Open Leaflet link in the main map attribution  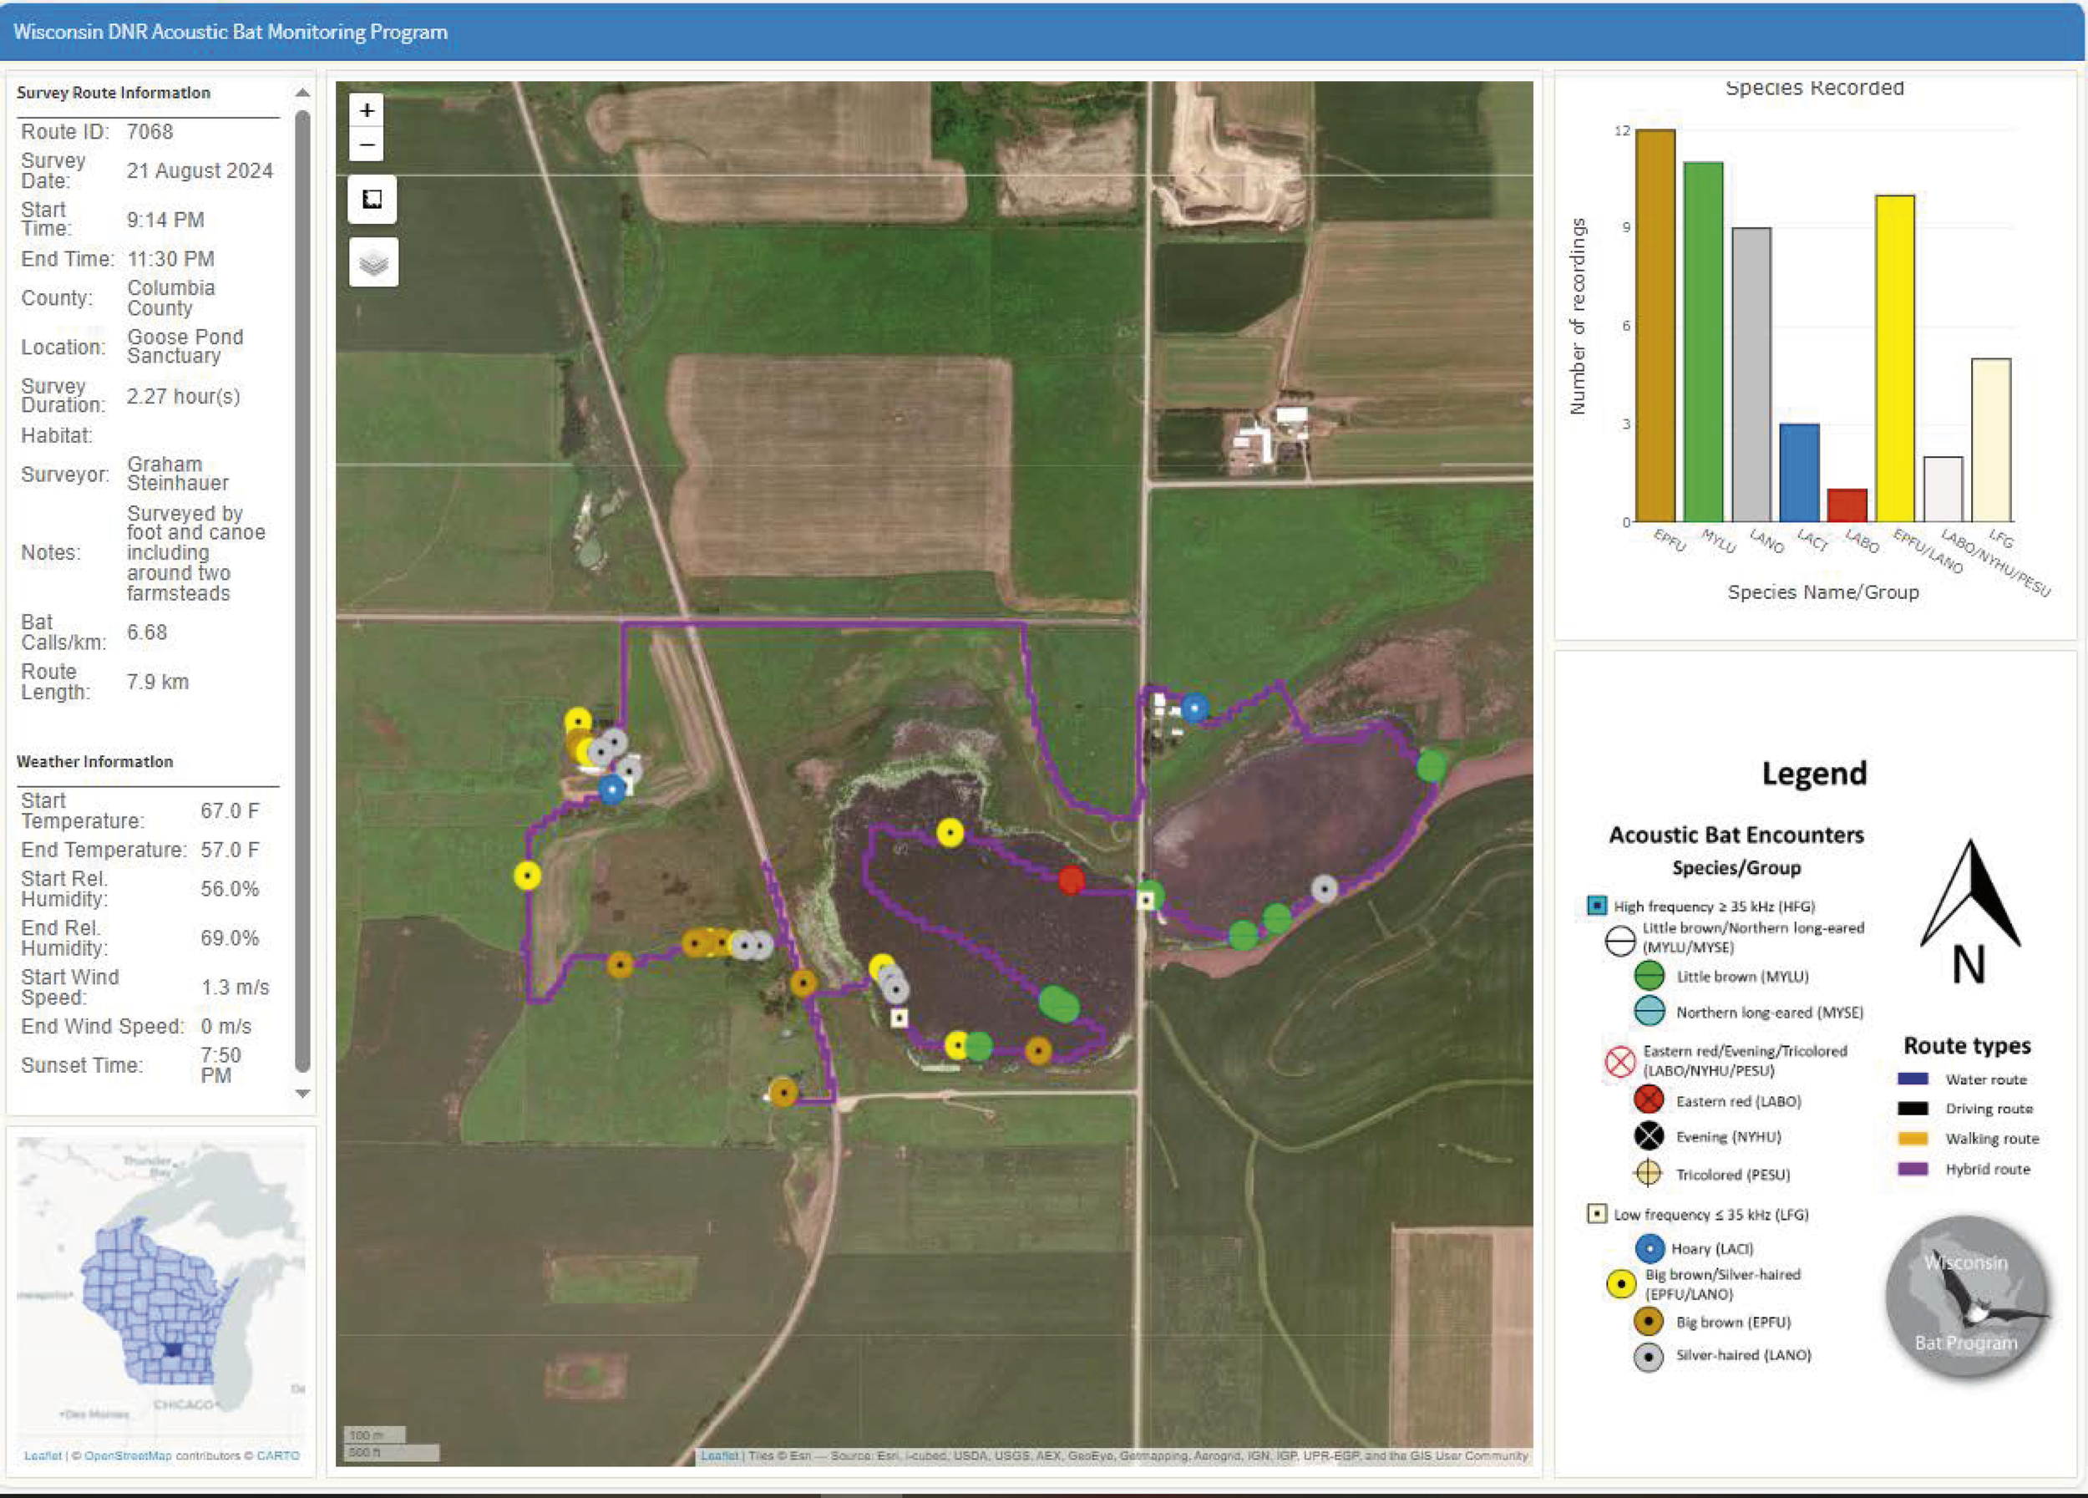[719, 1455]
